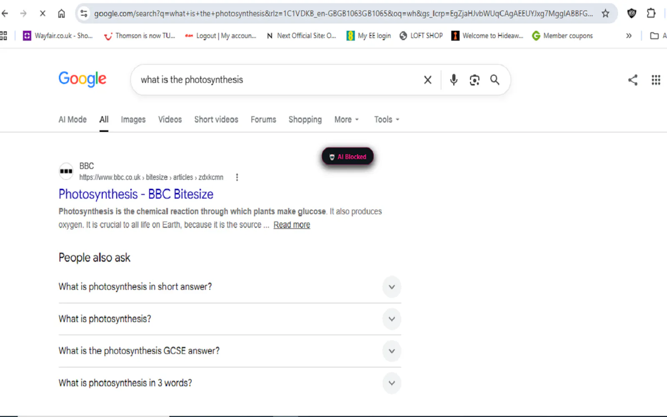Switch to the Short videos tab
Screen dimensions: 667x417
click(x=216, y=120)
